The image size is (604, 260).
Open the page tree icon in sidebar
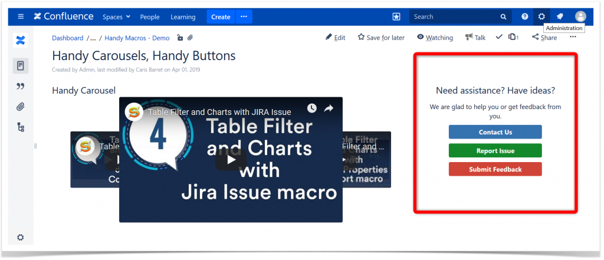pyautogui.click(x=21, y=127)
